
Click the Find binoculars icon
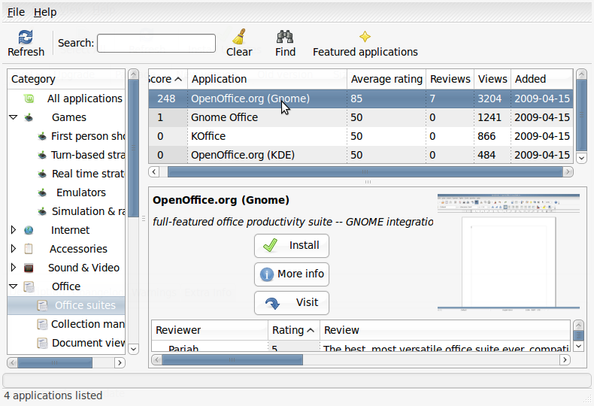click(x=285, y=38)
